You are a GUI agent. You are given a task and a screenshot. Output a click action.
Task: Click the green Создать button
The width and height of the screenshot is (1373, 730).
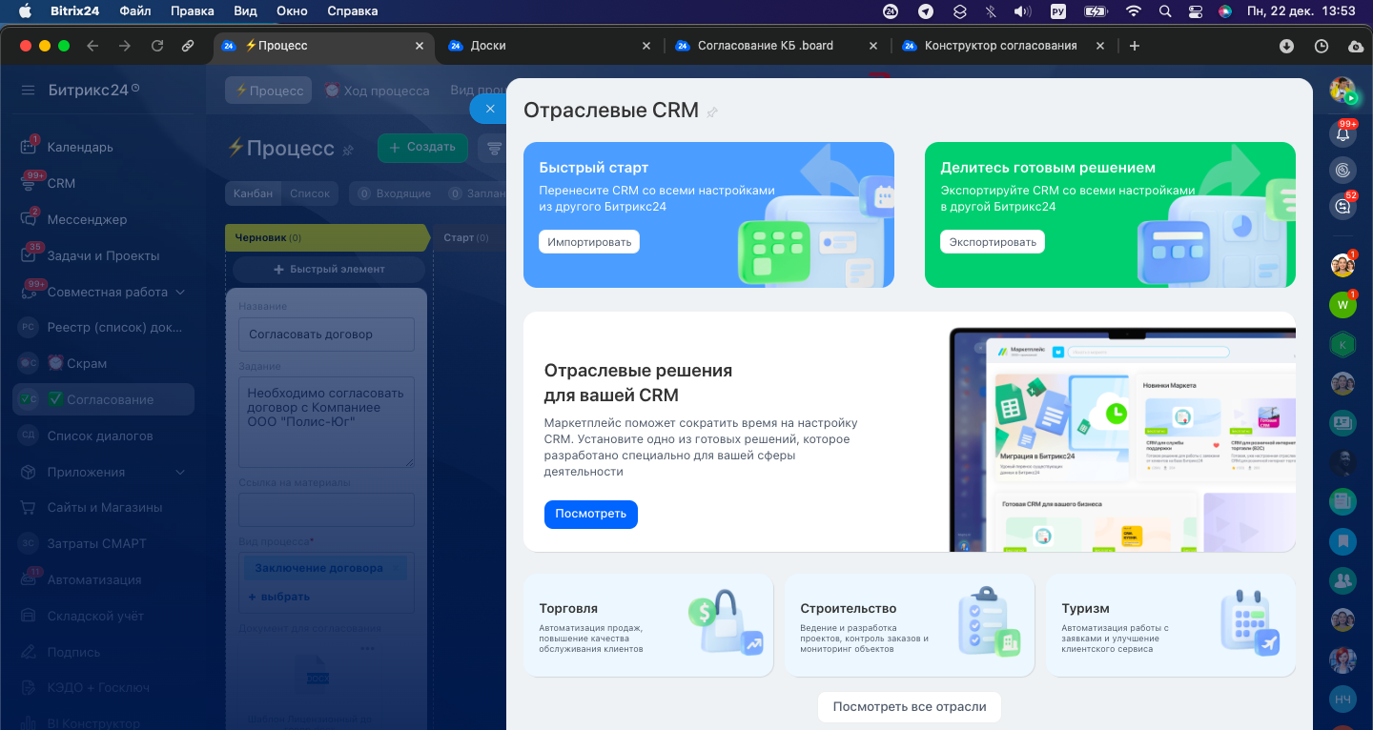tap(422, 148)
